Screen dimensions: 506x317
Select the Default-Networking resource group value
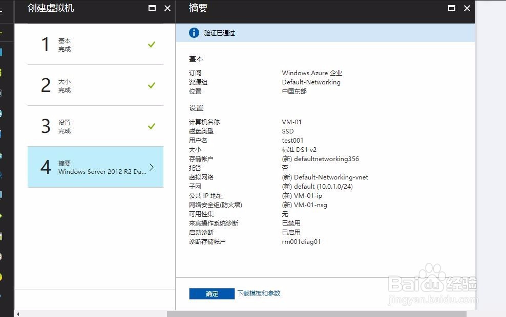click(x=311, y=82)
